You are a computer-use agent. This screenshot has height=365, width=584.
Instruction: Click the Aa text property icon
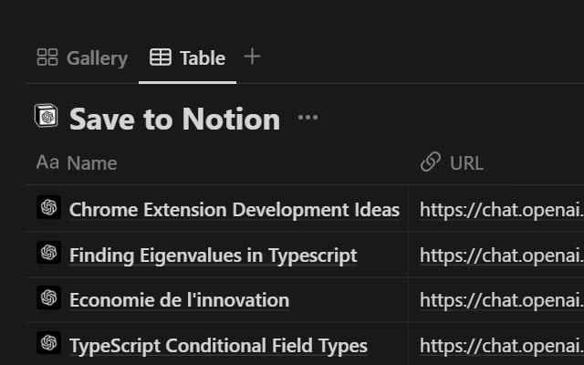47,162
